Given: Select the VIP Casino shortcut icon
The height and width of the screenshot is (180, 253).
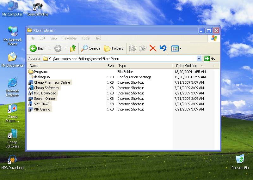Looking at the screenshot, I should tap(31, 109).
